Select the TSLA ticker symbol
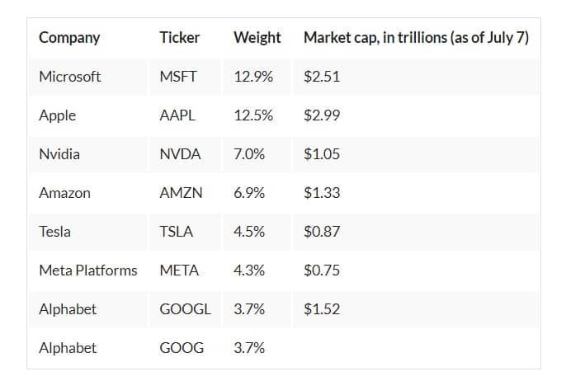The image size is (585, 381). (x=176, y=232)
